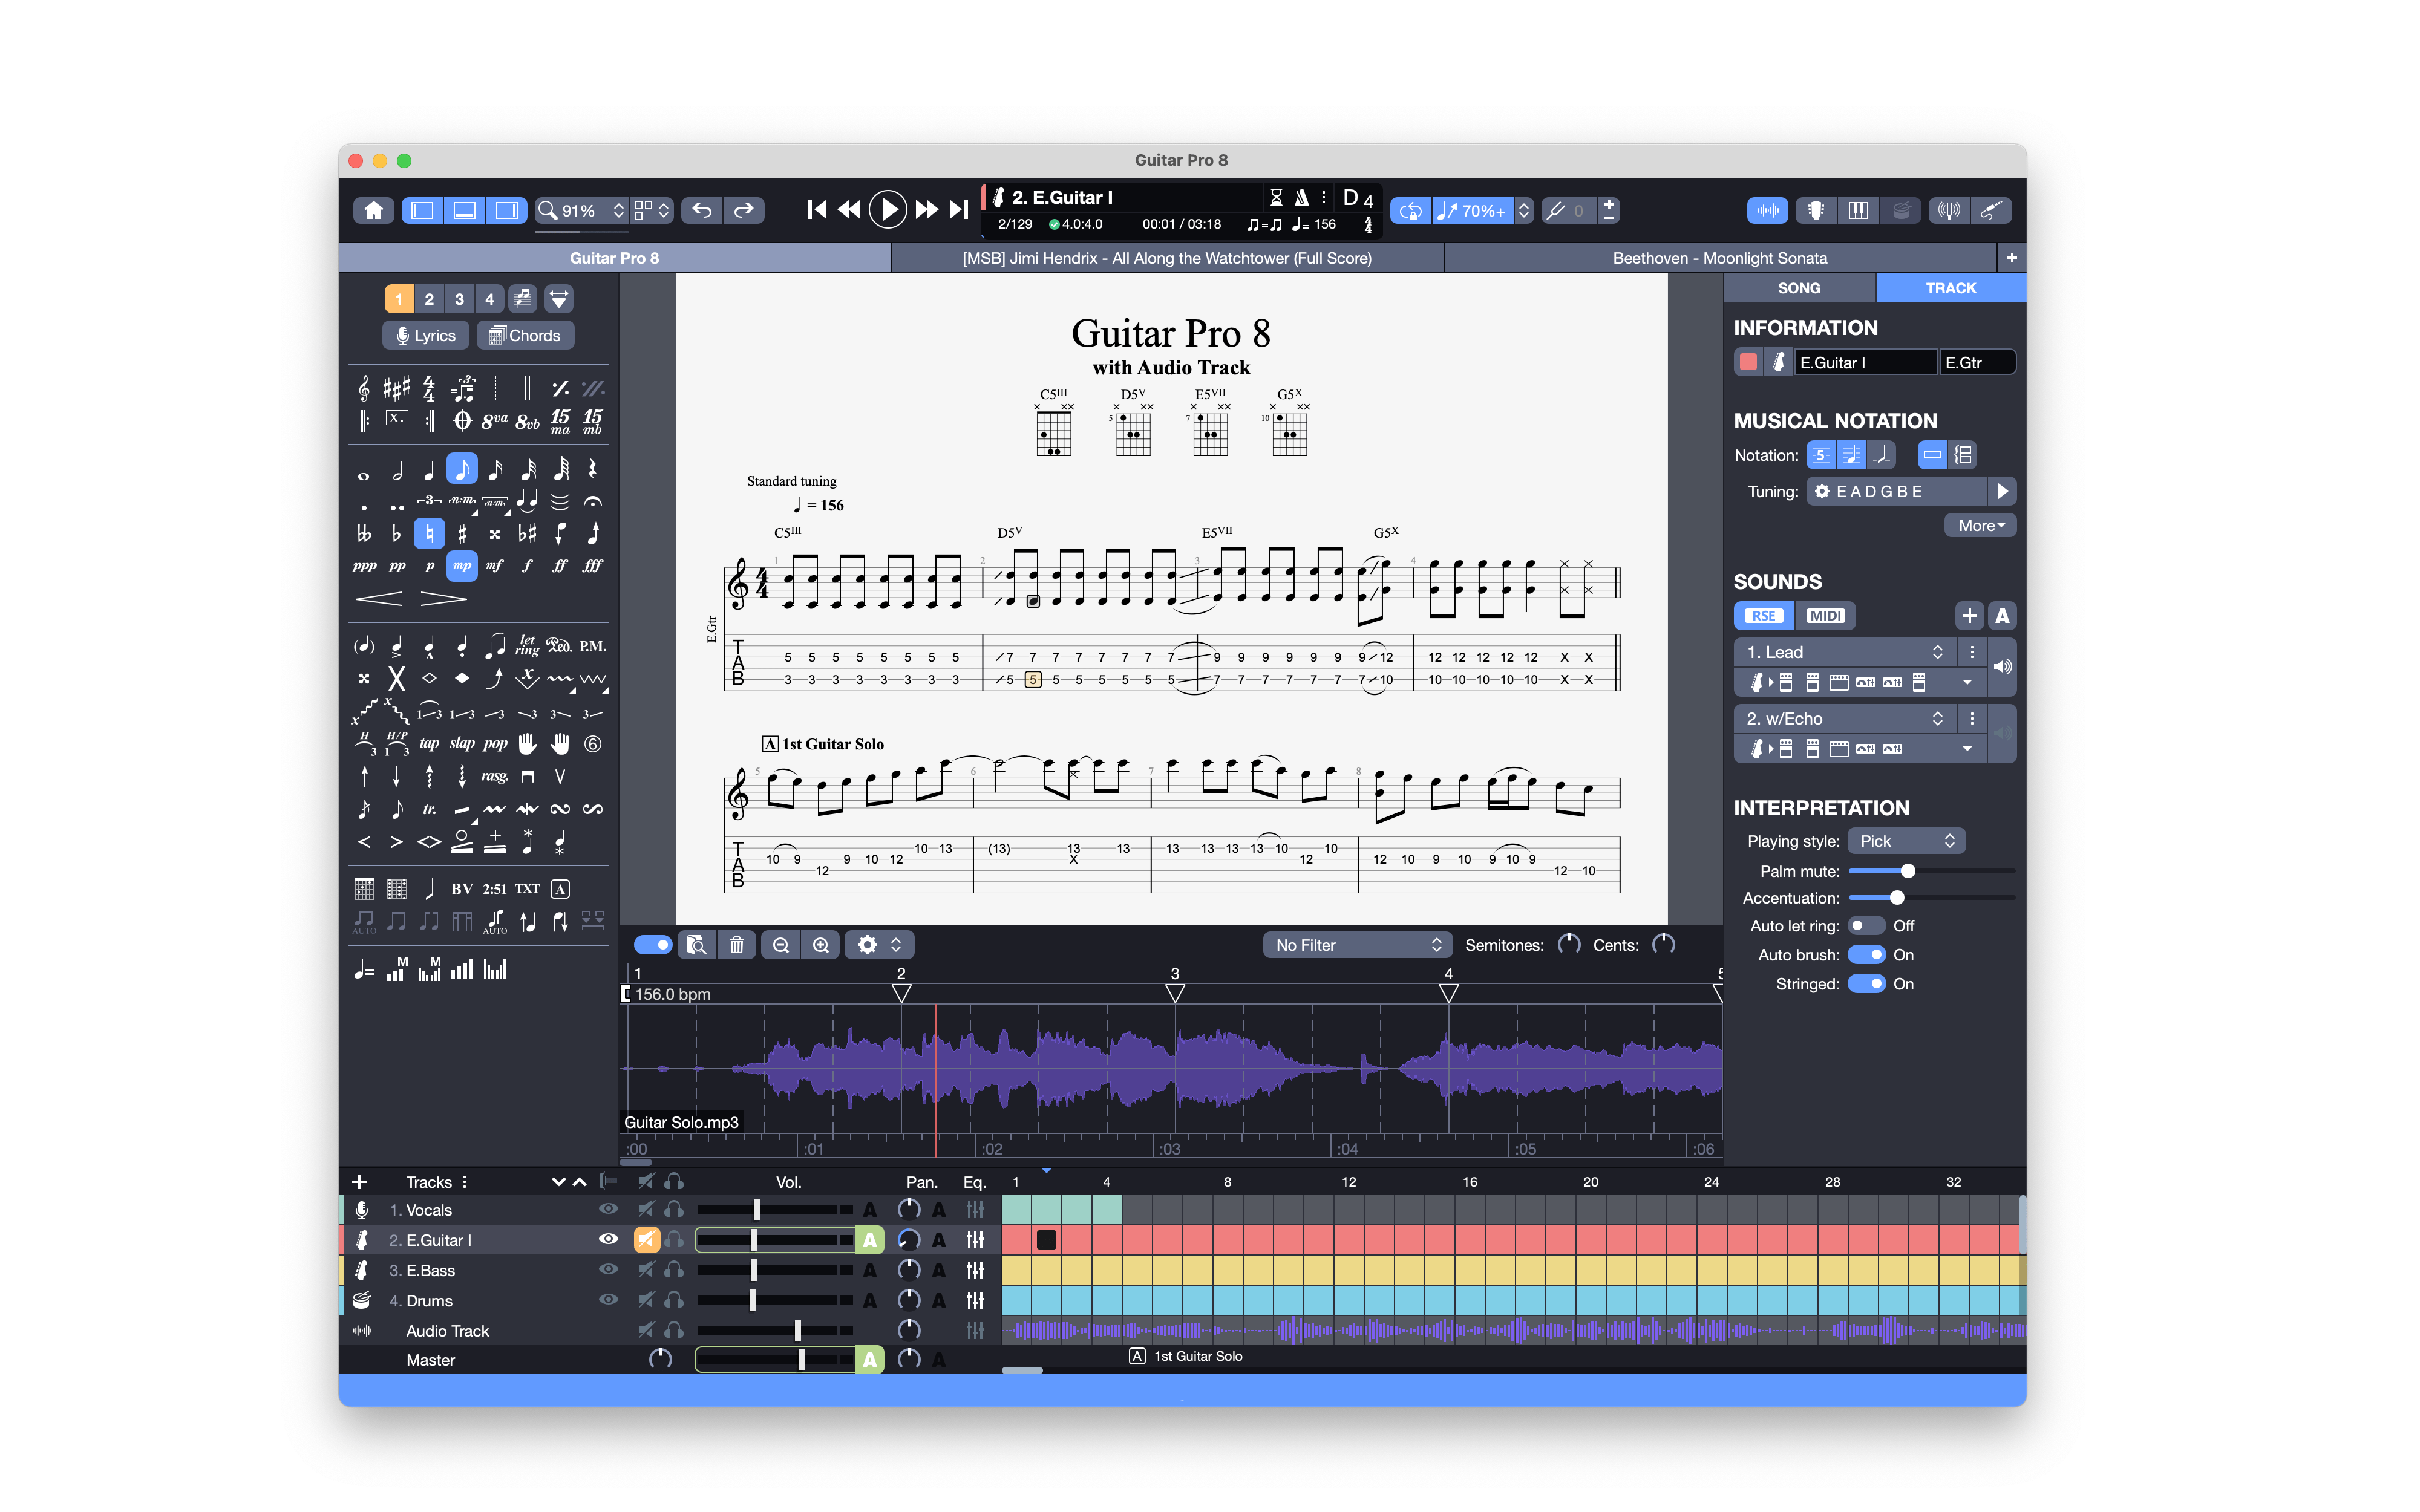The width and height of the screenshot is (2420, 1512).
Task: Delete the audio track with trash icon
Action: click(x=736, y=945)
